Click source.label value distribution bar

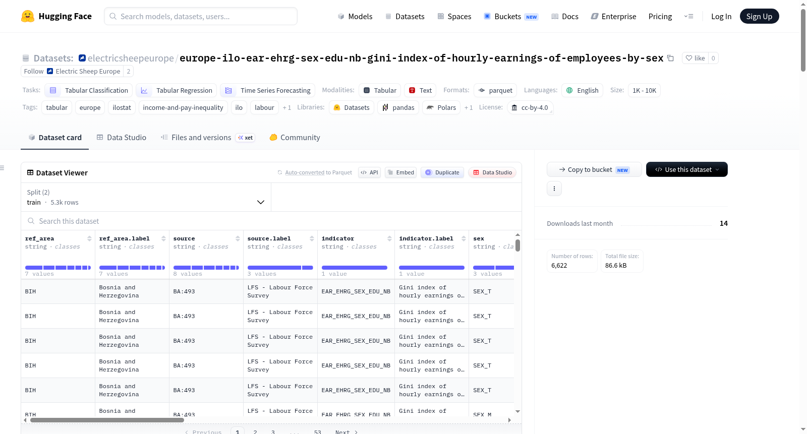pos(280,268)
